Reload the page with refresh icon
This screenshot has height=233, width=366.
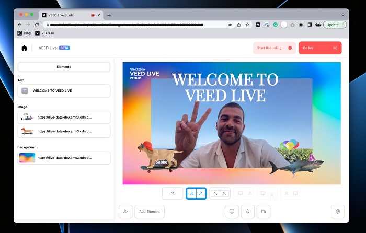pos(37,25)
